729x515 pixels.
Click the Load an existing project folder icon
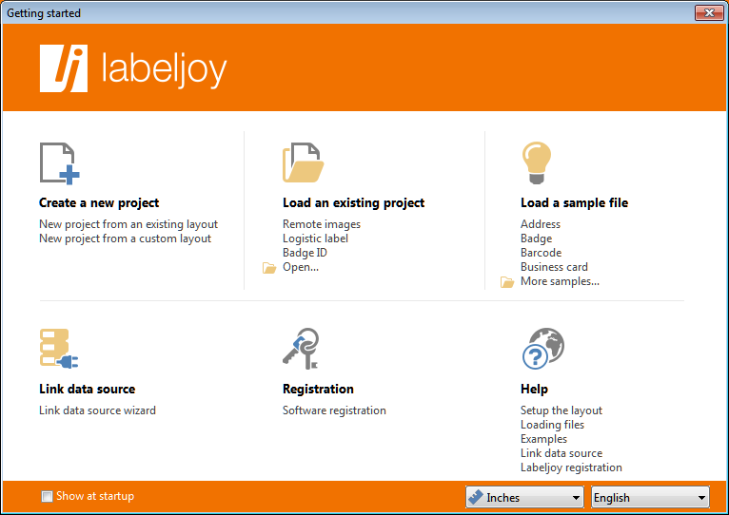(304, 162)
